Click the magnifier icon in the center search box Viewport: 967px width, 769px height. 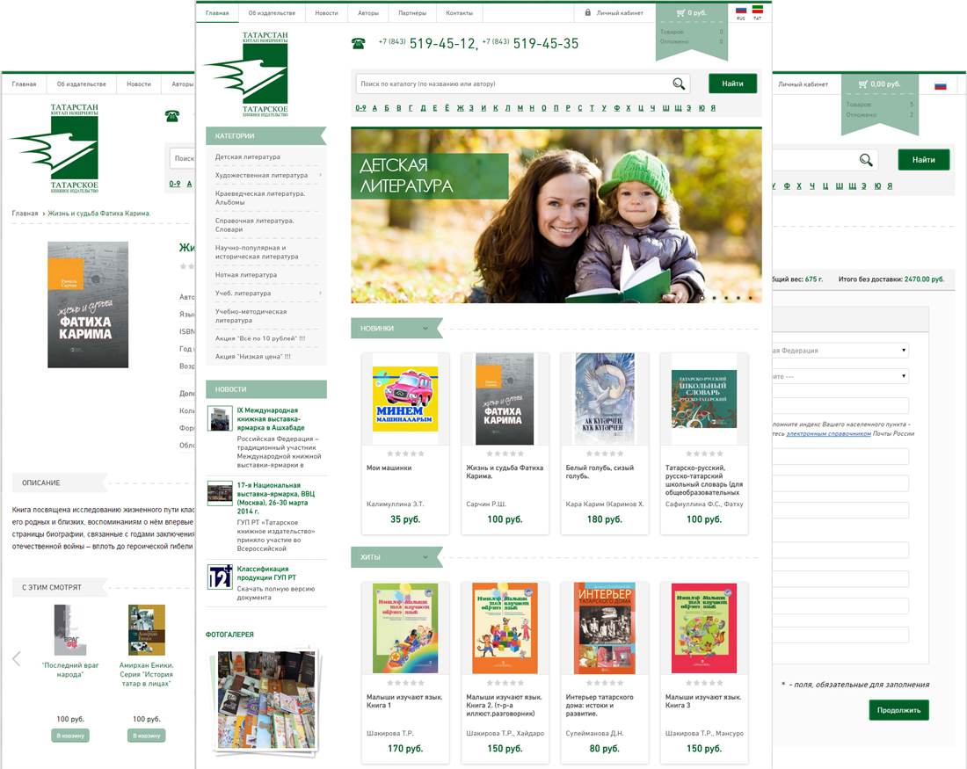tap(679, 83)
